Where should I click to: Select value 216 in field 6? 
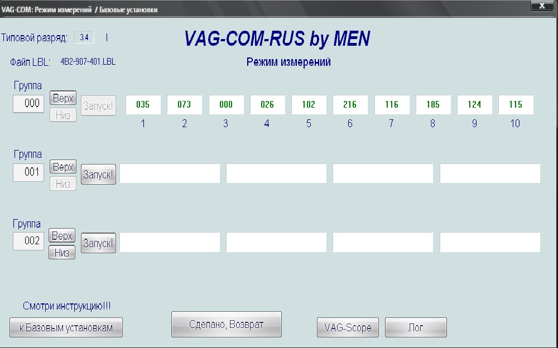350,105
